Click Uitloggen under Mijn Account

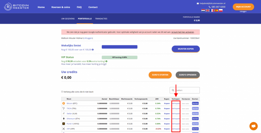pos(243,11)
